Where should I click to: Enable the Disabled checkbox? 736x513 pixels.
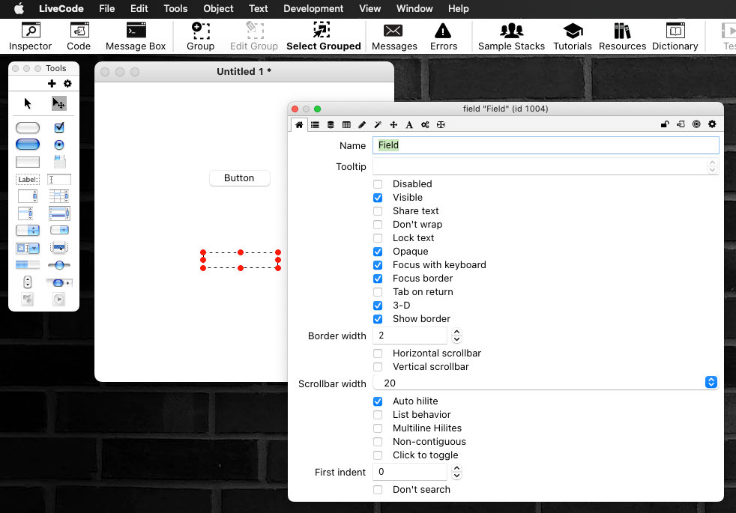pyautogui.click(x=378, y=184)
